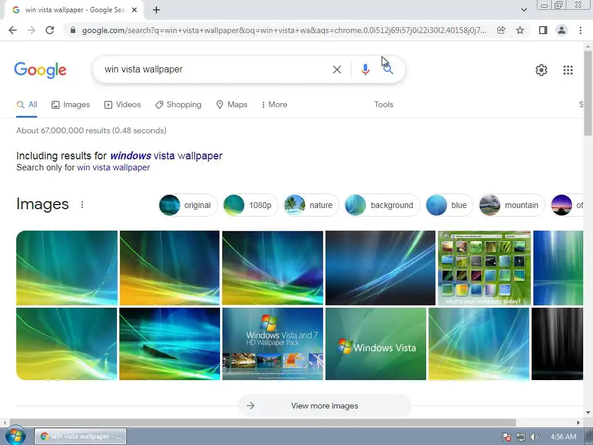
Task: Click the vertical page scrollbar thumb
Action: 588,93
